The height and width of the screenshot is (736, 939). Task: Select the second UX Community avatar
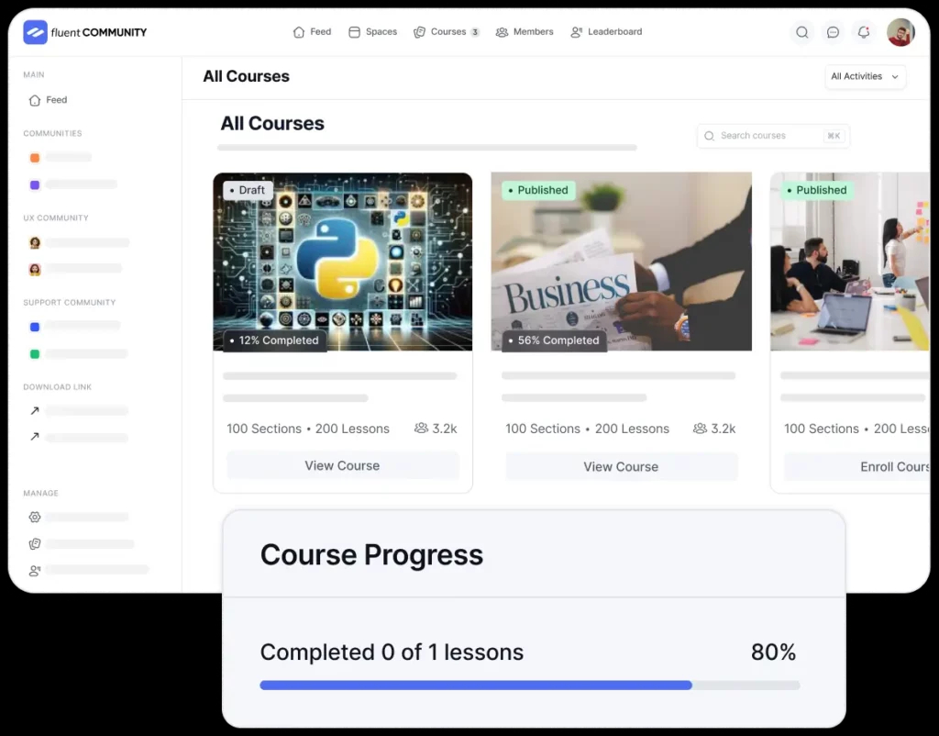point(35,269)
